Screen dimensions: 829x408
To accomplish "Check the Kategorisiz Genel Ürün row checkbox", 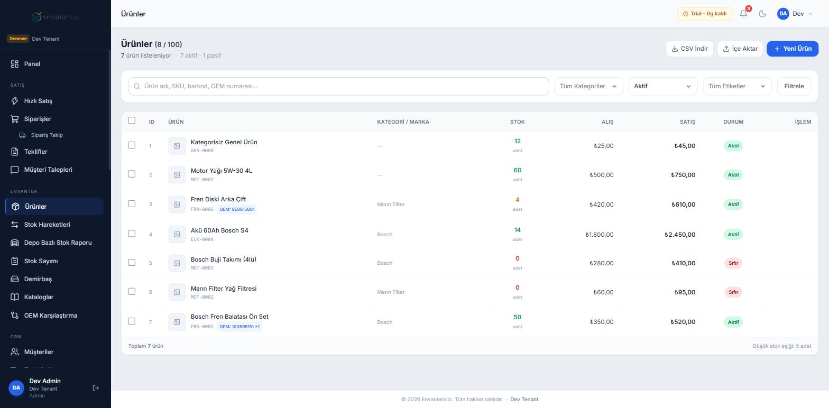I will (x=132, y=145).
